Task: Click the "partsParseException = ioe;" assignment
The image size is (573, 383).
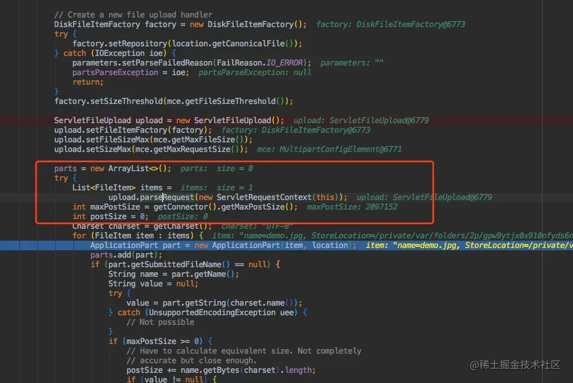Action: pos(131,72)
